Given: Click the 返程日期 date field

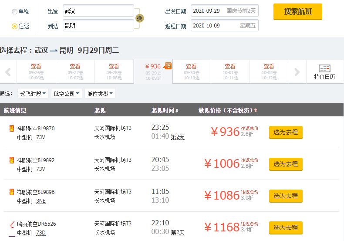Looking at the screenshot, I should (x=224, y=26).
